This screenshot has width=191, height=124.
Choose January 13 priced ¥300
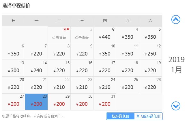[14, 70]
